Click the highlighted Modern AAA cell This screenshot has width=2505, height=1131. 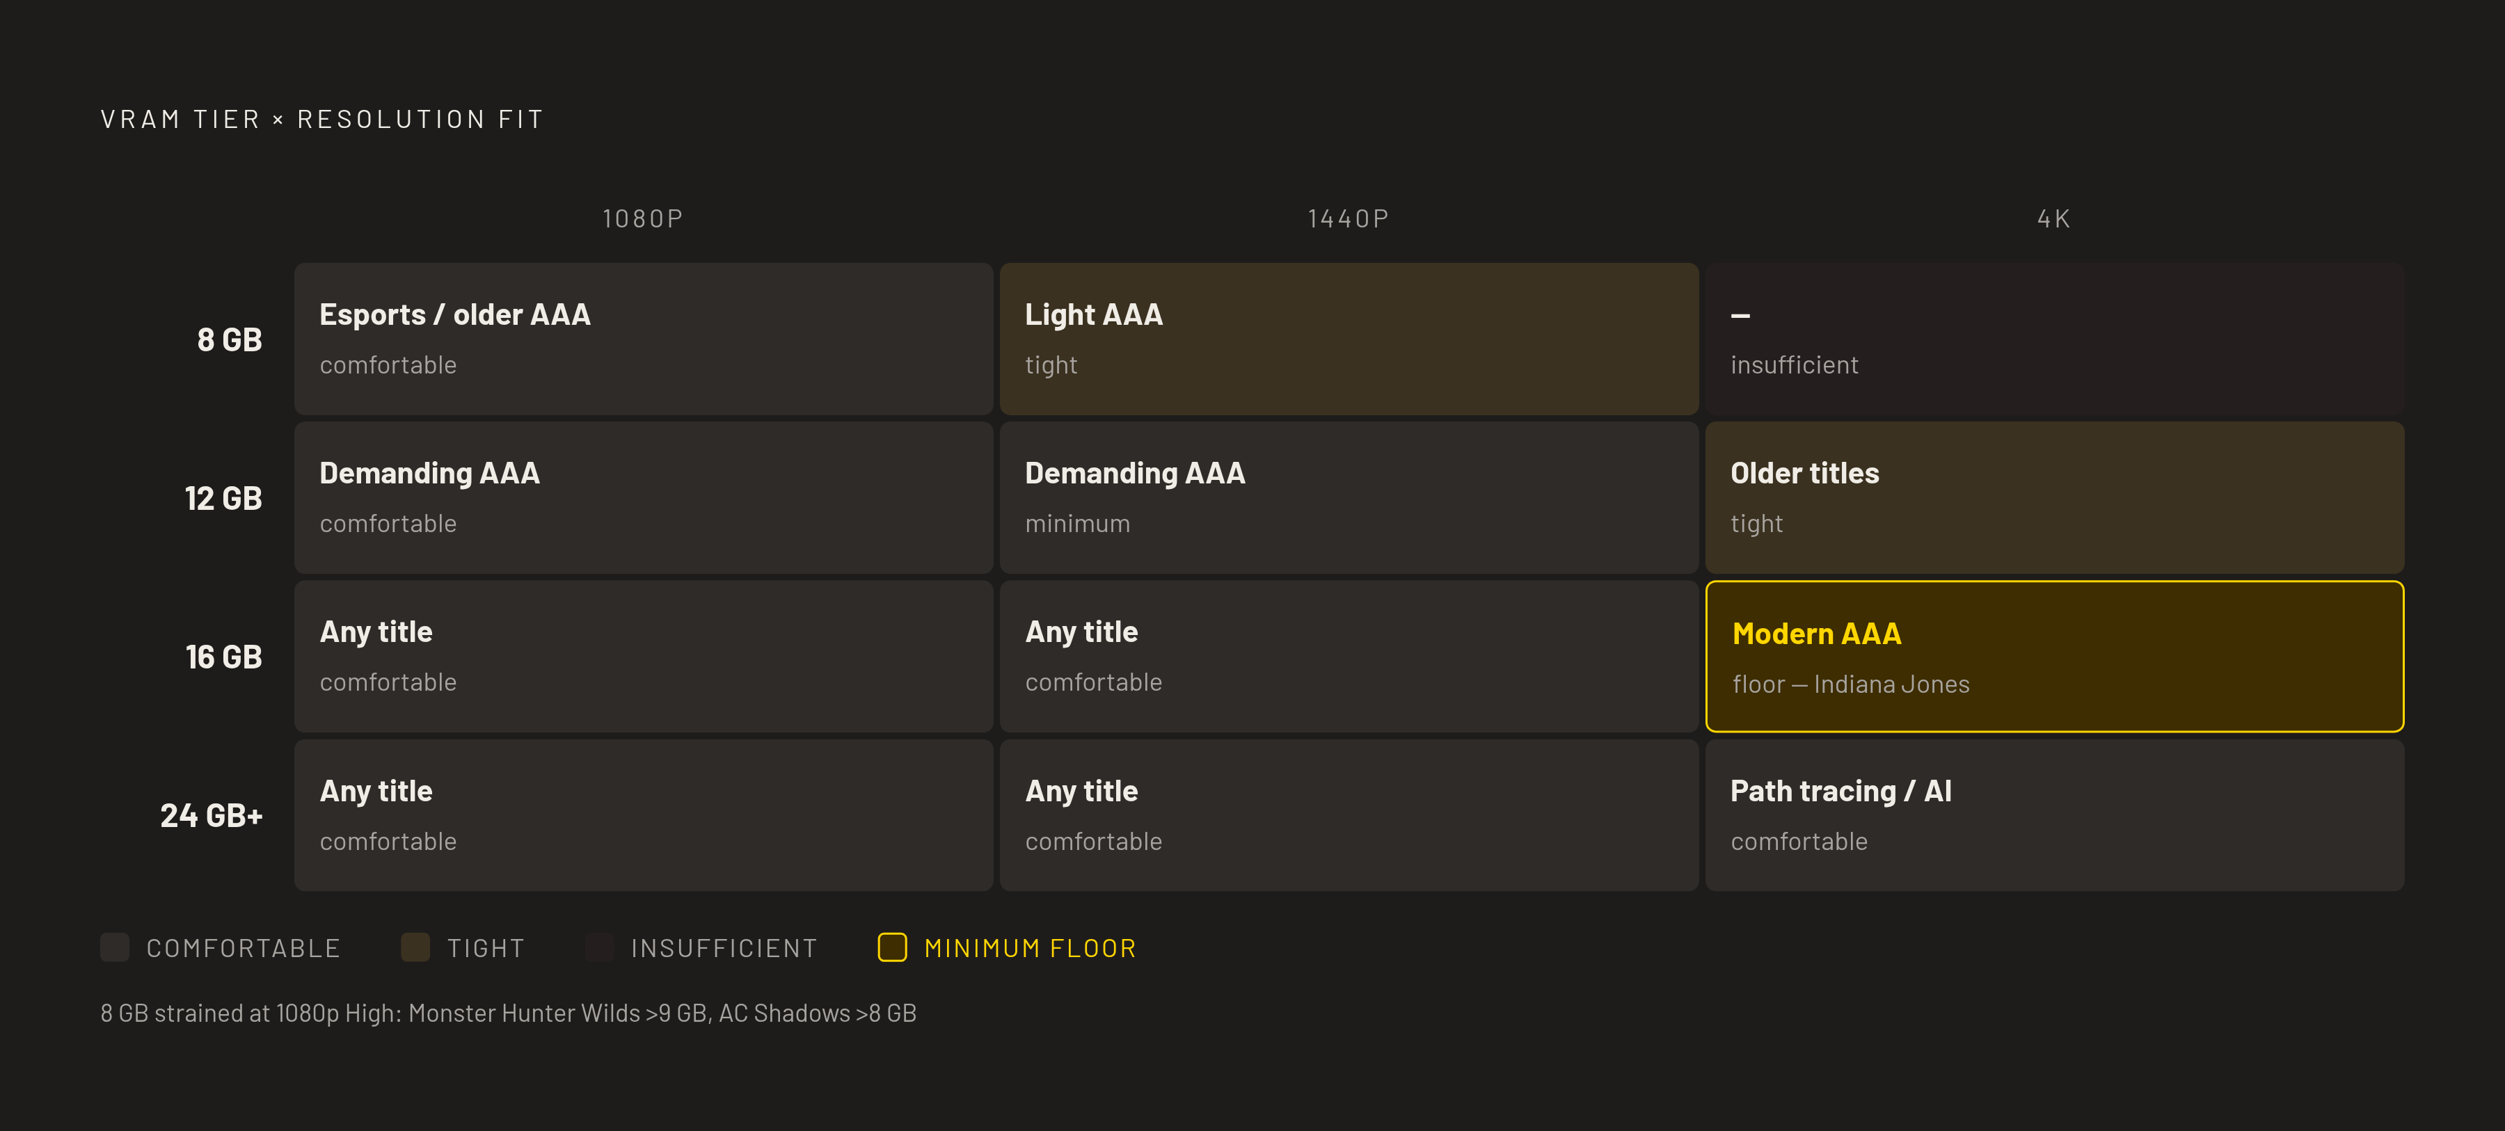[x=2055, y=657]
